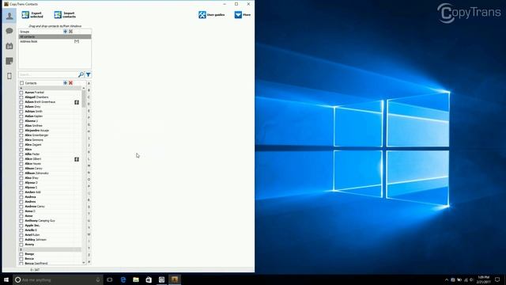Show hidden system tray icons
Viewport: 506px width, 285px height.
tap(447, 279)
